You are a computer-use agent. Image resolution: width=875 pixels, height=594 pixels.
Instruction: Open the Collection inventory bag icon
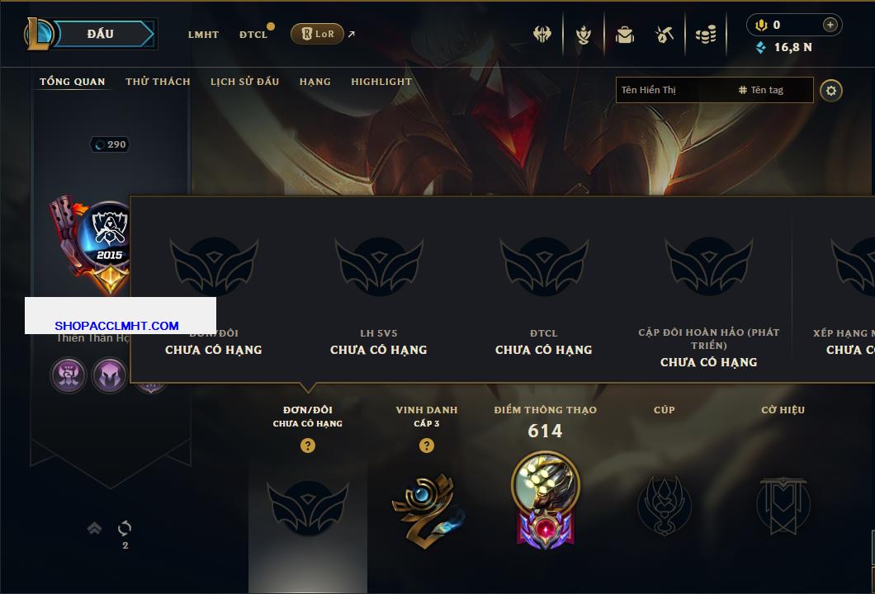point(624,35)
